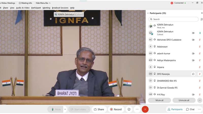Close the Participants panel
The height and width of the screenshot is (114, 203).
pyautogui.click(x=202, y=13)
